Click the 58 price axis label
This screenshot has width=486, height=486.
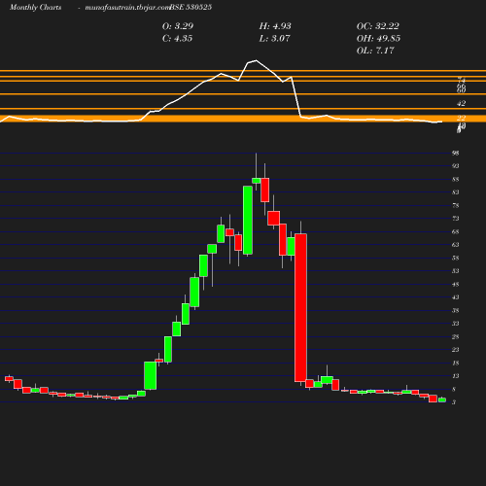[x=456, y=258]
